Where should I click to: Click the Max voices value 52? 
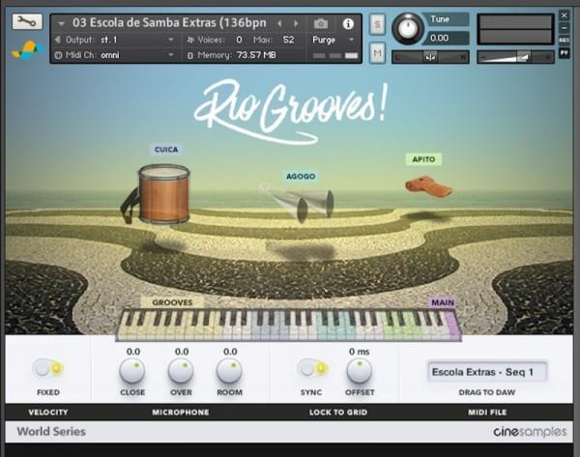tap(288, 40)
